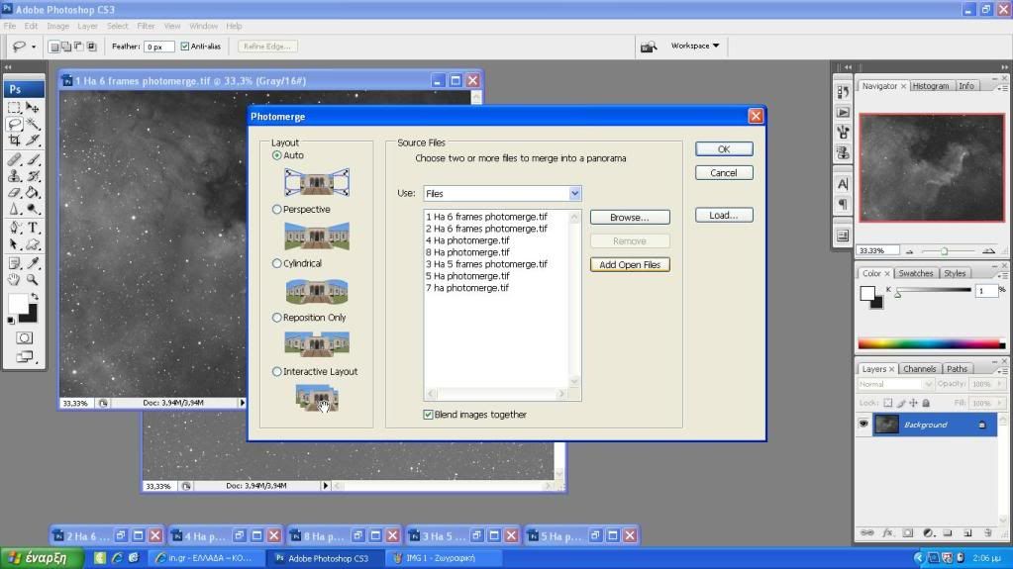The height and width of the screenshot is (569, 1013).
Task: Open the Use Files dropdown
Action: [574, 194]
